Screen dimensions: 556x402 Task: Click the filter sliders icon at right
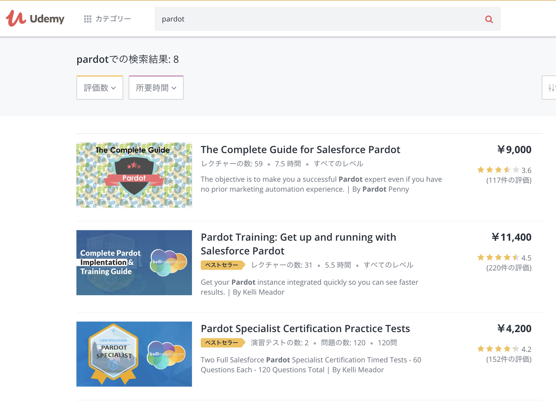point(551,88)
